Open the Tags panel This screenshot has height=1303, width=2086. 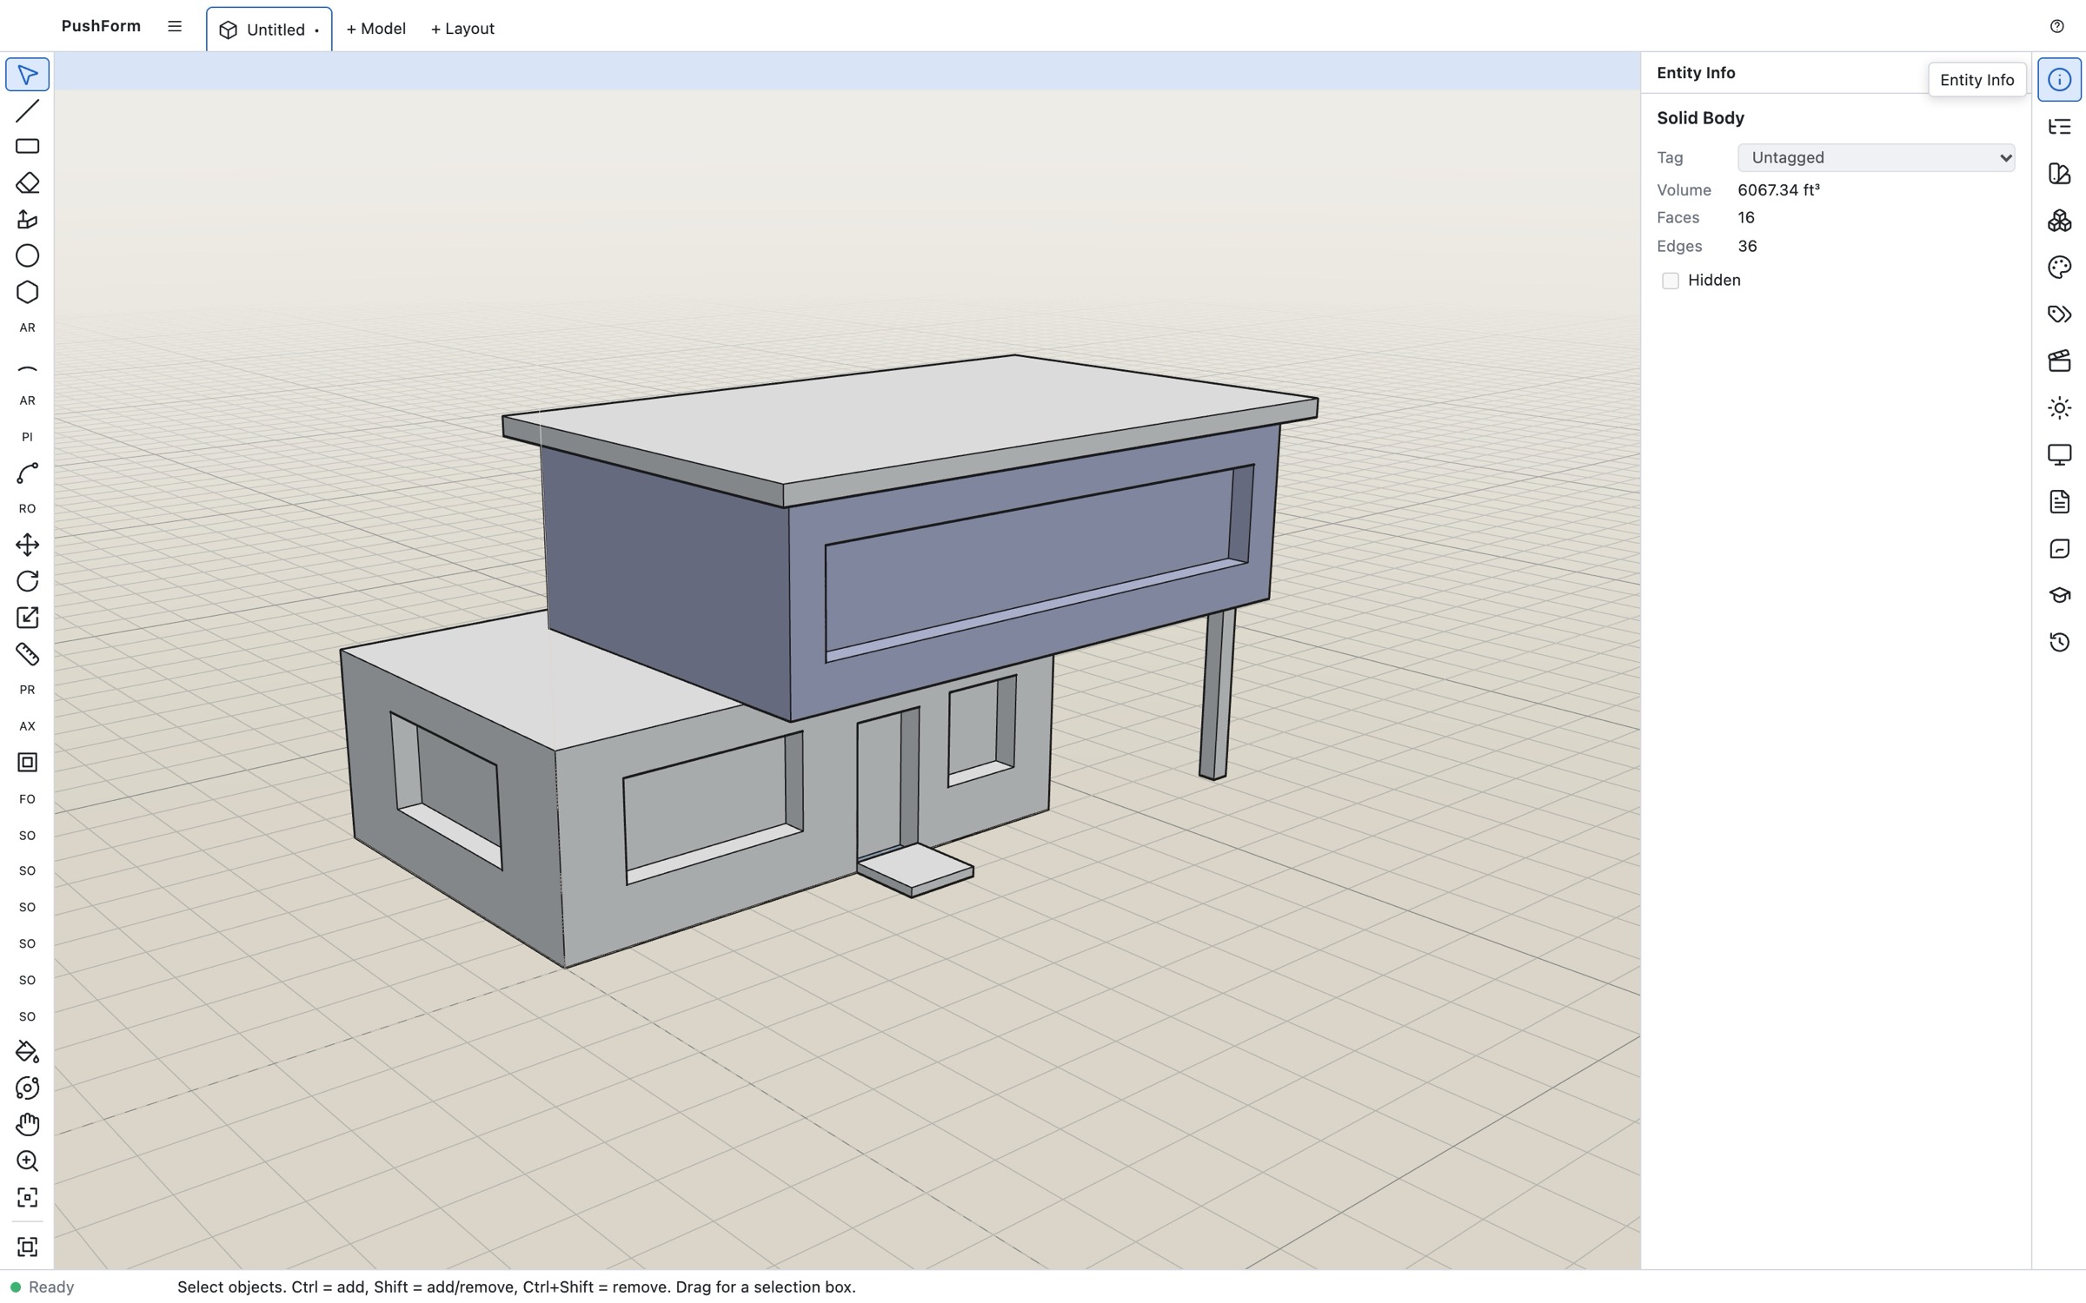tap(2059, 314)
